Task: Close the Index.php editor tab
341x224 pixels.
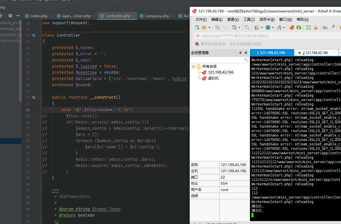Action: (x=51, y=16)
